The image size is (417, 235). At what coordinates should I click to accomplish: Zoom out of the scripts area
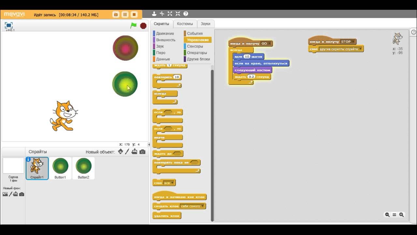tap(387, 215)
